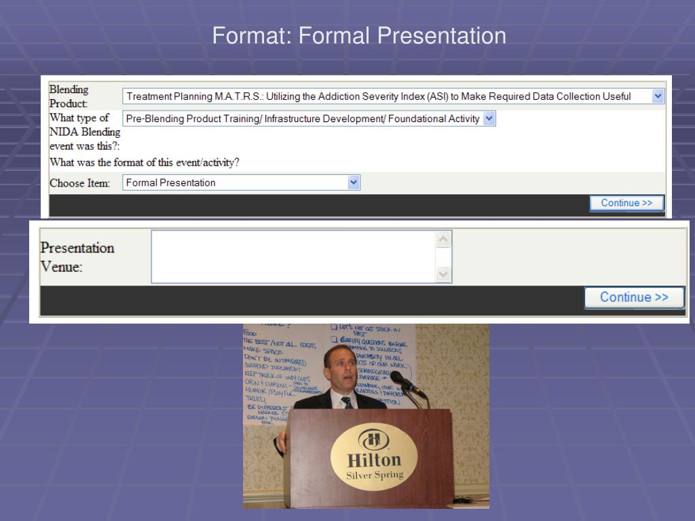Click the Formal Presentation selection field

pyautogui.click(x=241, y=182)
